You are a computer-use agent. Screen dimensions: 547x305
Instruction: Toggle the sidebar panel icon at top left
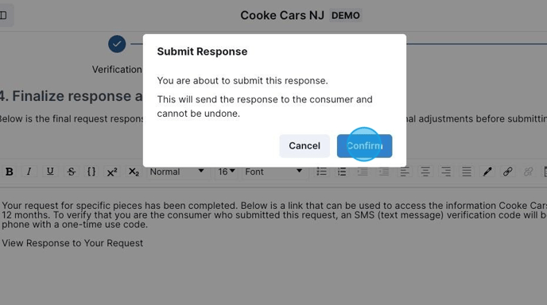point(3,15)
